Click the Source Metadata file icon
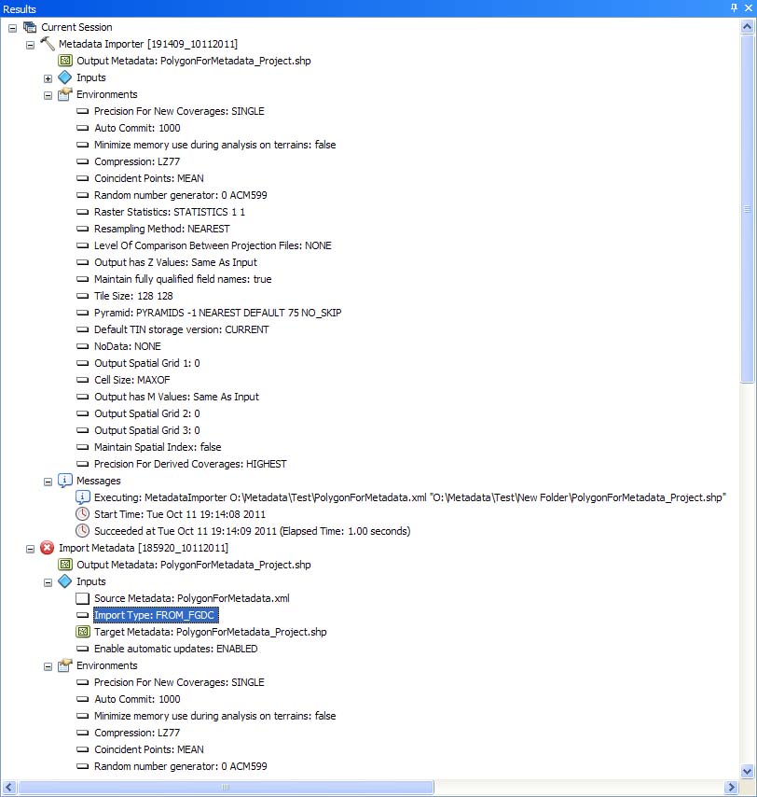 pos(83,598)
